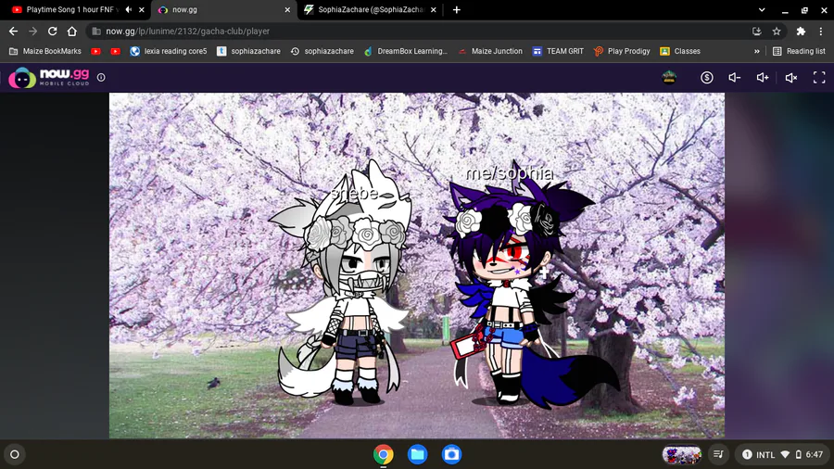Open the sophiazachare history bookmark
The width and height of the screenshot is (834, 469).
(x=322, y=51)
